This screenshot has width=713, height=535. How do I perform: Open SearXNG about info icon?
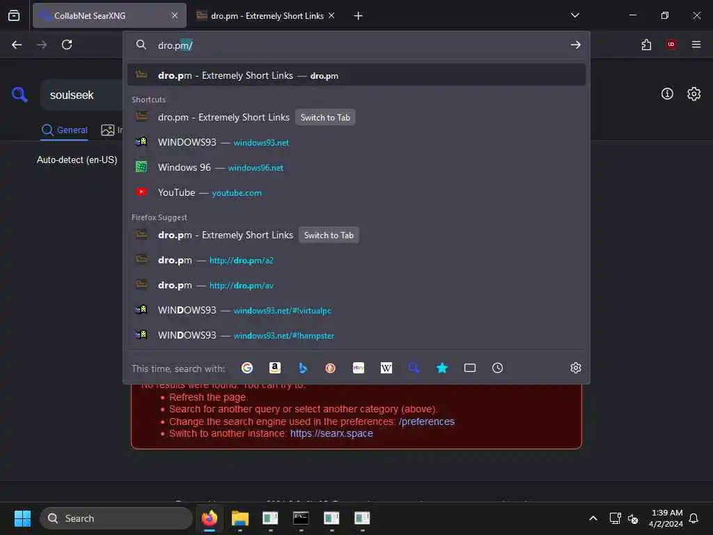coord(667,94)
